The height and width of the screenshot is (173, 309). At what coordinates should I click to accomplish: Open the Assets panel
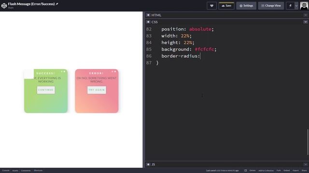[x=15, y=171]
